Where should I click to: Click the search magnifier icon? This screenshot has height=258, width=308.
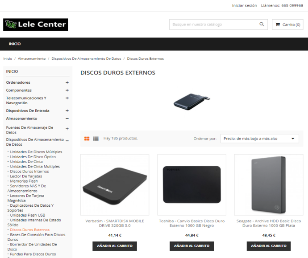[x=262, y=25]
